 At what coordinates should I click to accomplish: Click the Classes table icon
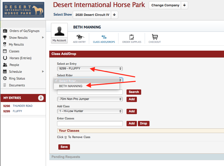5,51
